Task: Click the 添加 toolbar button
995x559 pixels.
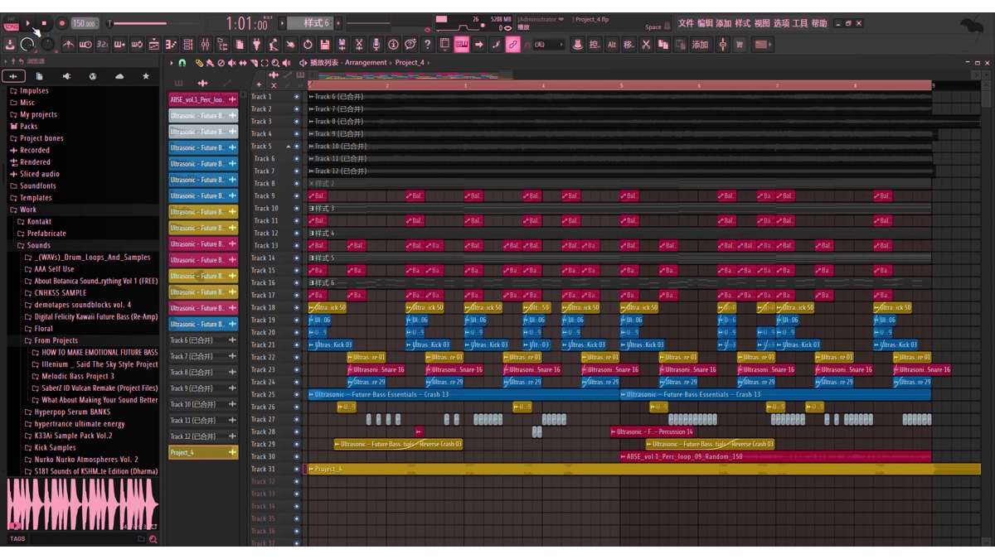Action: [700, 45]
